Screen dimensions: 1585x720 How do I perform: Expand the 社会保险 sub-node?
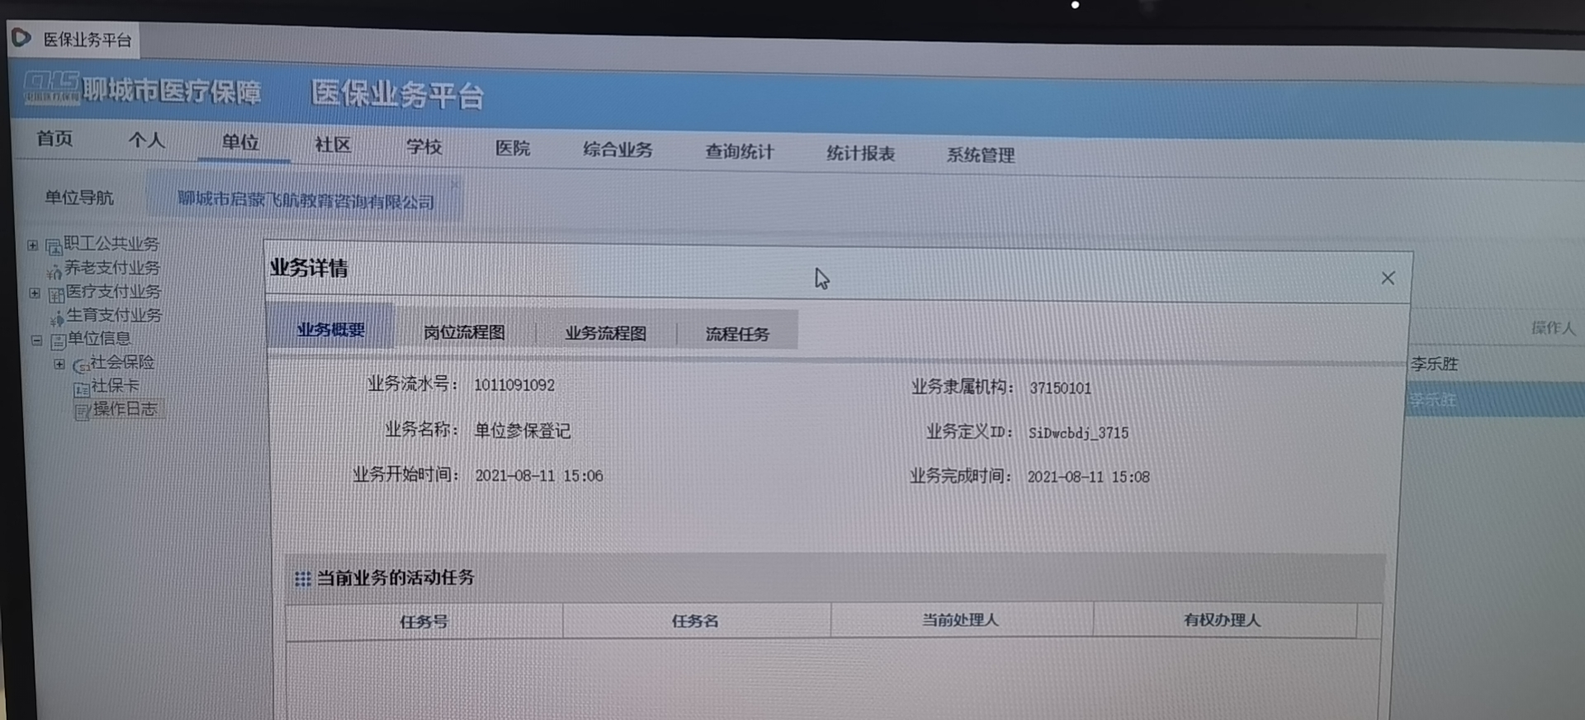pos(59,364)
